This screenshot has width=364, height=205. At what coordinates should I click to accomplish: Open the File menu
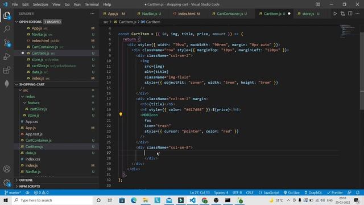click(x=15, y=5)
